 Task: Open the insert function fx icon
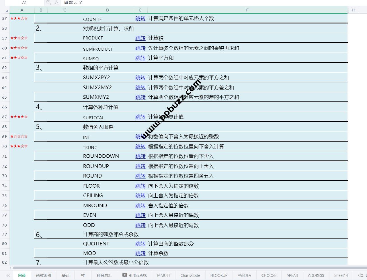click(x=56, y=2)
